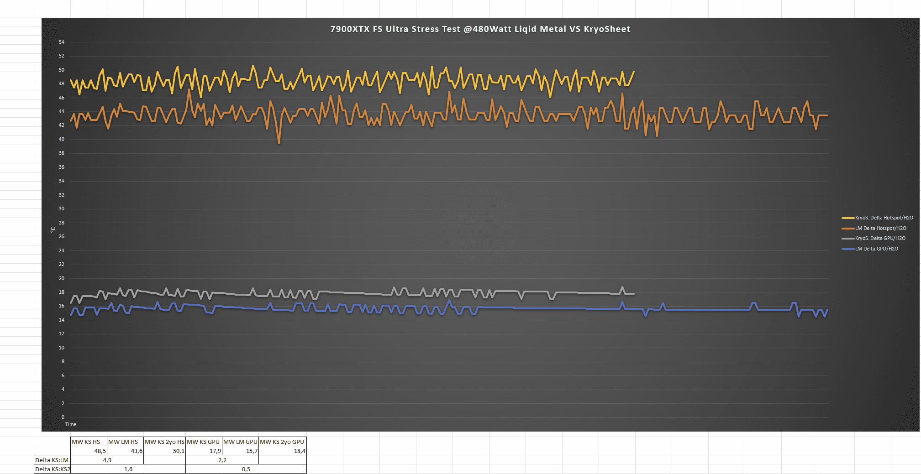This screenshot has width=921, height=474.
Task: Click the cell containing '18,4'
Action: point(283,451)
